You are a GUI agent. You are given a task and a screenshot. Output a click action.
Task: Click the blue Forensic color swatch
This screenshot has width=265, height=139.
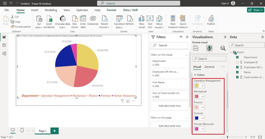pos(197,118)
